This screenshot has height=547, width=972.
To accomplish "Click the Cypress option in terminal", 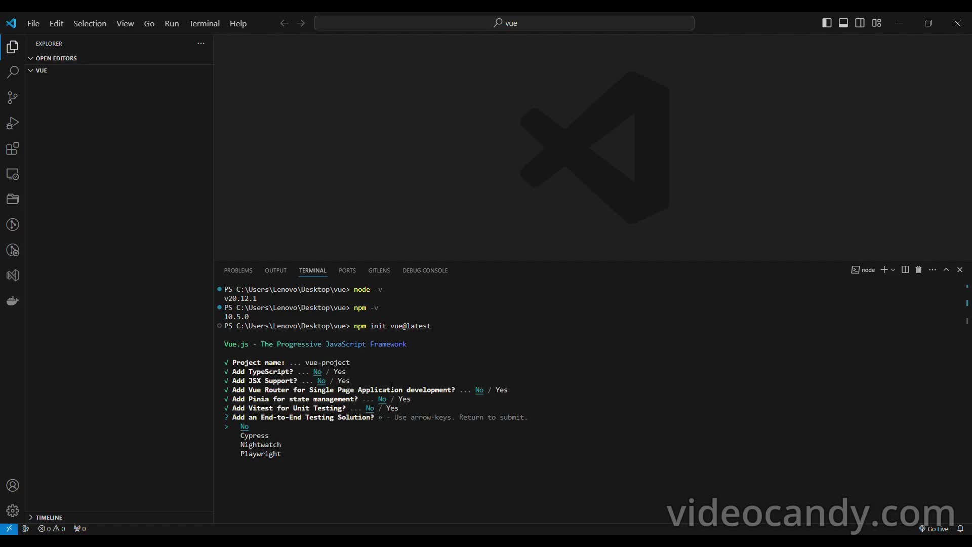I will [254, 436].
